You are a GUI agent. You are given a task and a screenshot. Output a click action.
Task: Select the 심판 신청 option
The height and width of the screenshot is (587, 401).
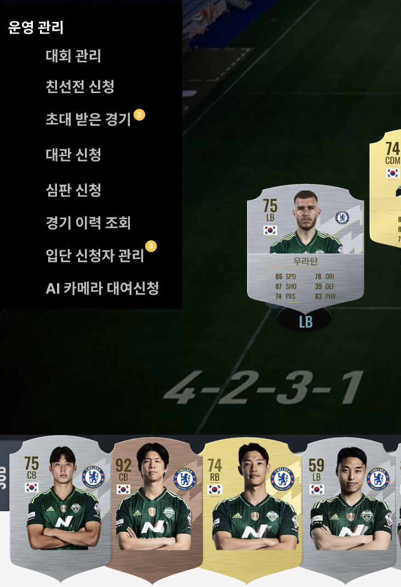[73, 190]
